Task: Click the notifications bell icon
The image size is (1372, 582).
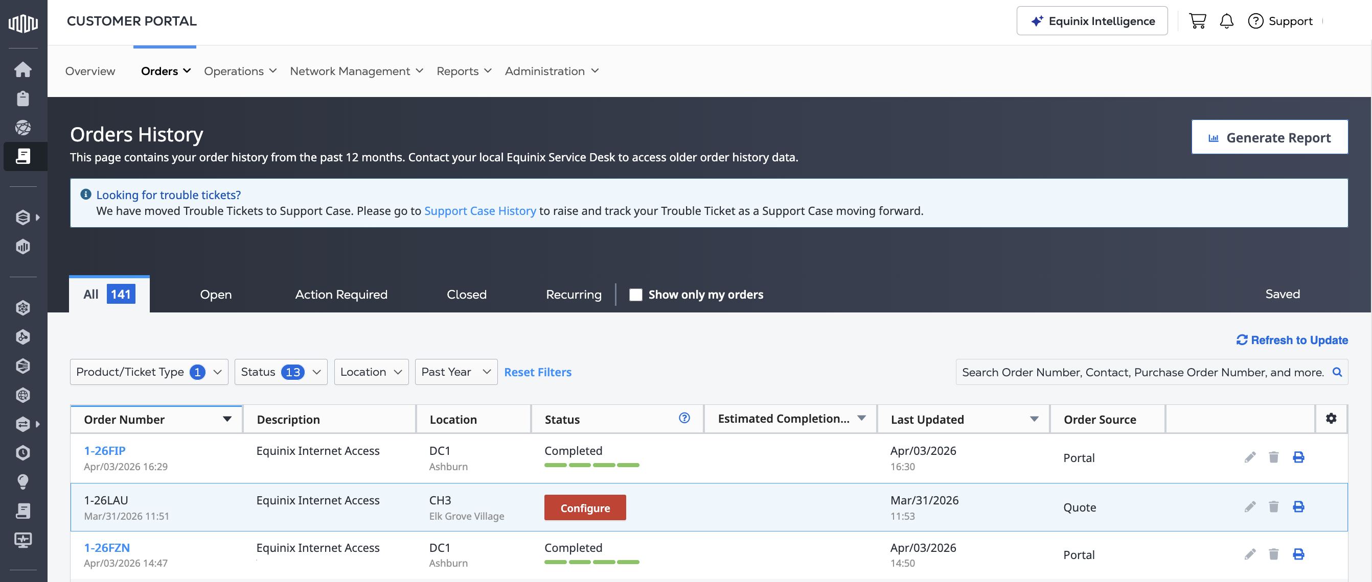Action: pos(1226,21)
